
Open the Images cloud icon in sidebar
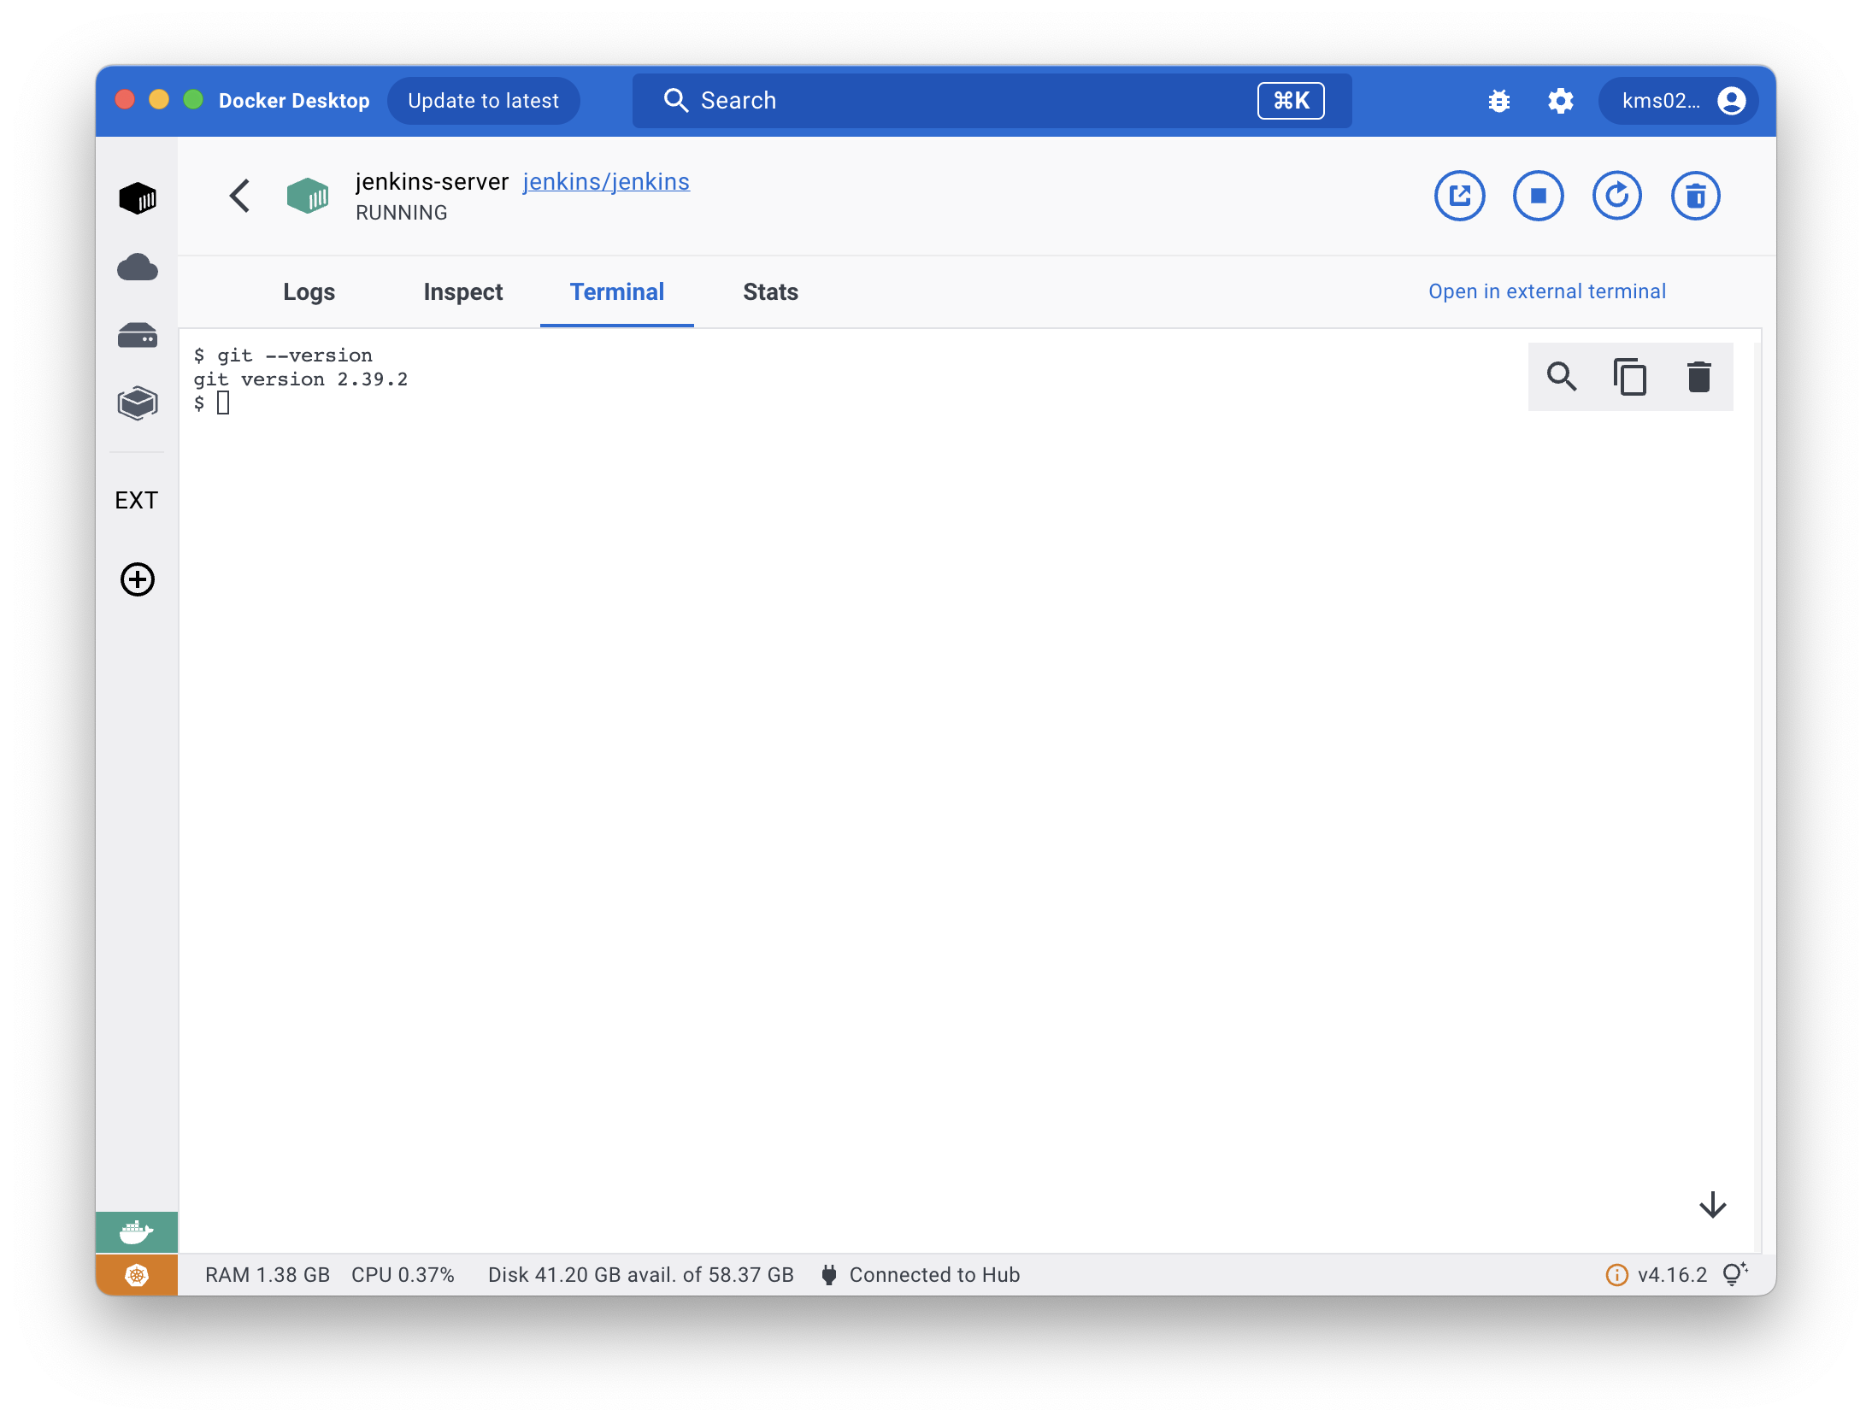click(x=137, y=267)
